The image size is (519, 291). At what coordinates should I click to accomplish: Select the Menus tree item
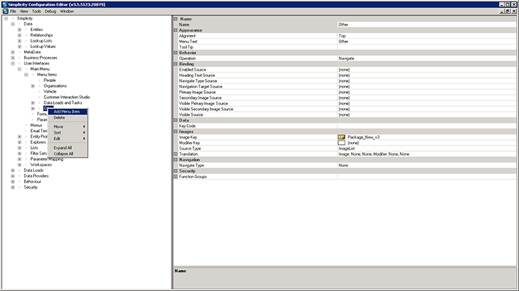(36, 125)
